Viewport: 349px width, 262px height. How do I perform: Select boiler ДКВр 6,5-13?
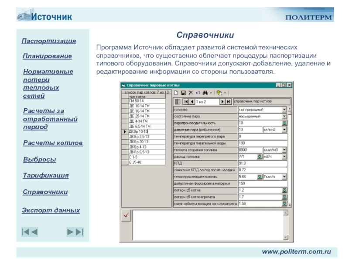[x=147, y=152]
